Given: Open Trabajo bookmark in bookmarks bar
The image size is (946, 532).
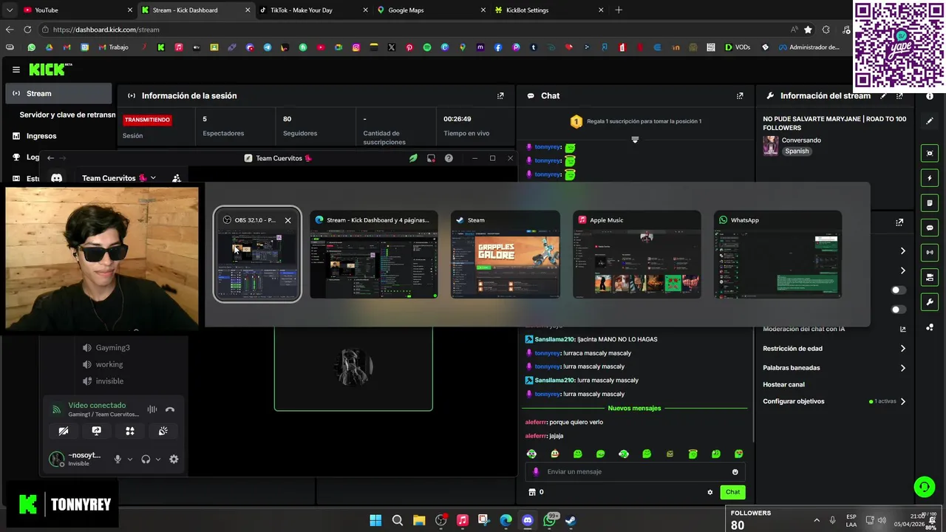Looking at the screenshot, I should [x=113, y=47].
